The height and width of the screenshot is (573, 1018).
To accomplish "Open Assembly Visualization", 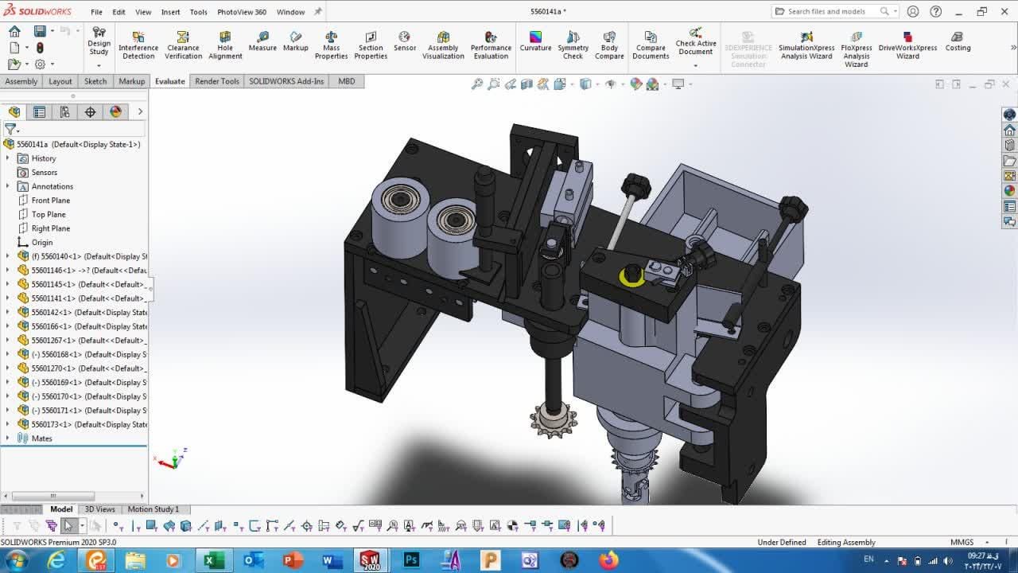I will coord(443,46).
